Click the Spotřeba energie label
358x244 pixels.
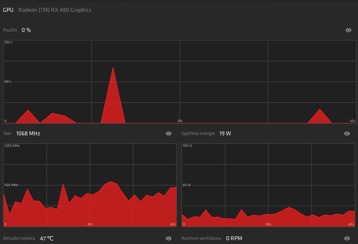click(198, 134)
